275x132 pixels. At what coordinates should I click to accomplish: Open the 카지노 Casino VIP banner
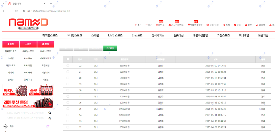click(x=15, y=90)
